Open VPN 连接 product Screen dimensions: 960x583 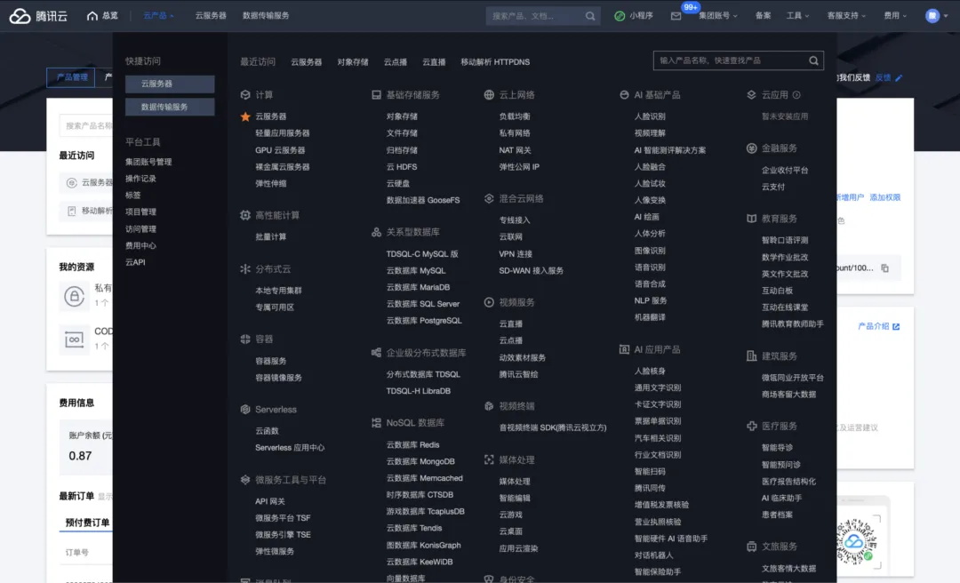[x=516, y=253]
